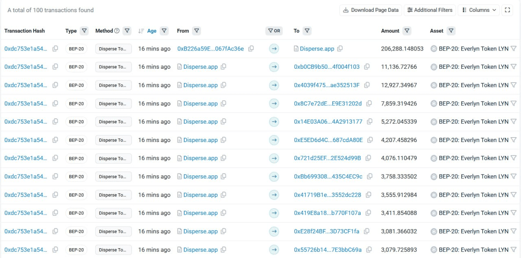The image size is (521, 258).
Task: Copy the first row's transaction hash
Action: pos(55,48)
